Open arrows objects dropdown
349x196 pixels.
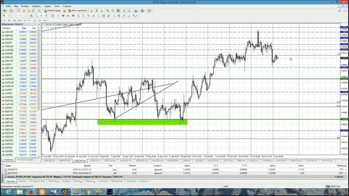point(135,16)
